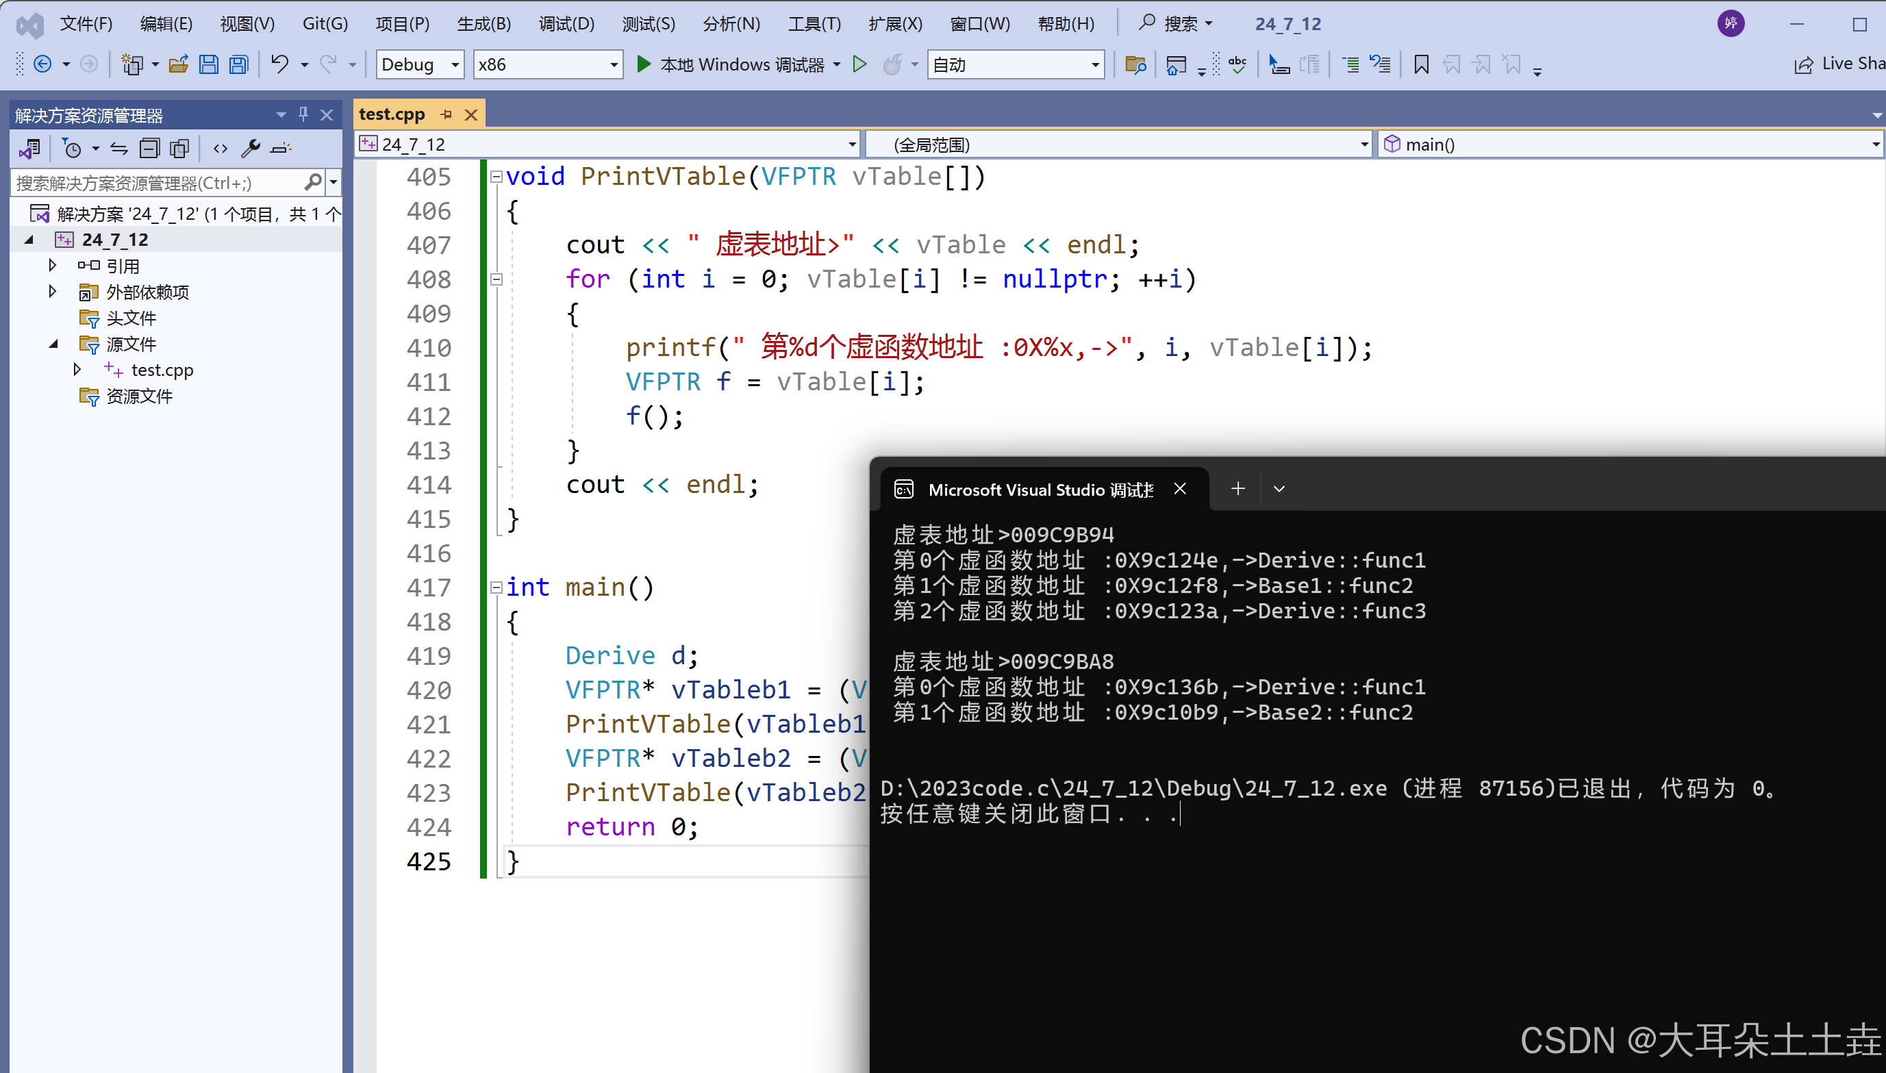Start debugging with the green play button
Image resolution: width=1886 pixels, height=1073 pixels.
pos(644,65)
